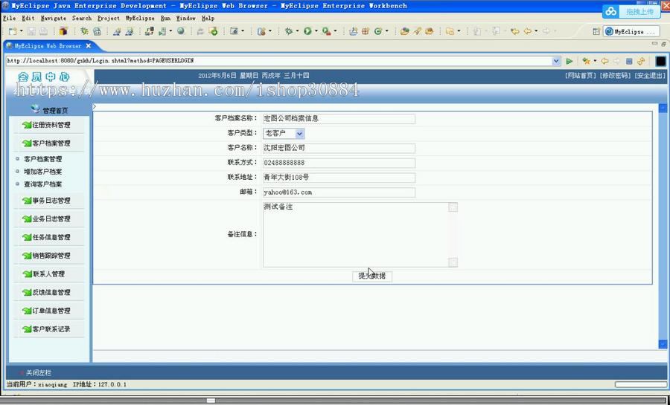Click the Save toolbar icon
Image resolution: width=670 pixels, height=405 pixels.
pyautogui.click(x=31, y=31)
